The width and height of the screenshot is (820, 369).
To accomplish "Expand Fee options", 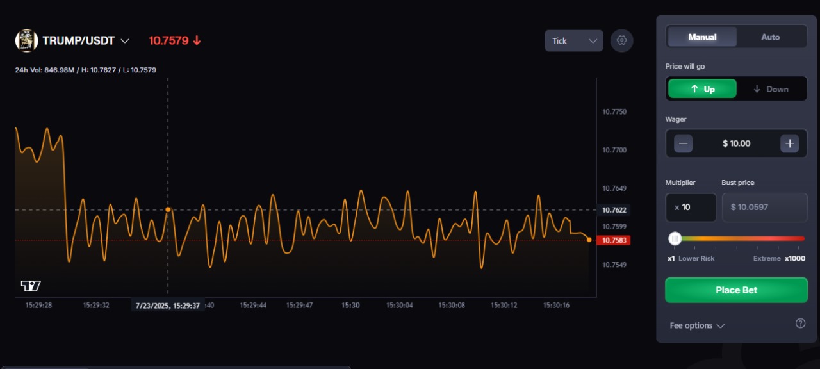I will click(x=697, y=325).
